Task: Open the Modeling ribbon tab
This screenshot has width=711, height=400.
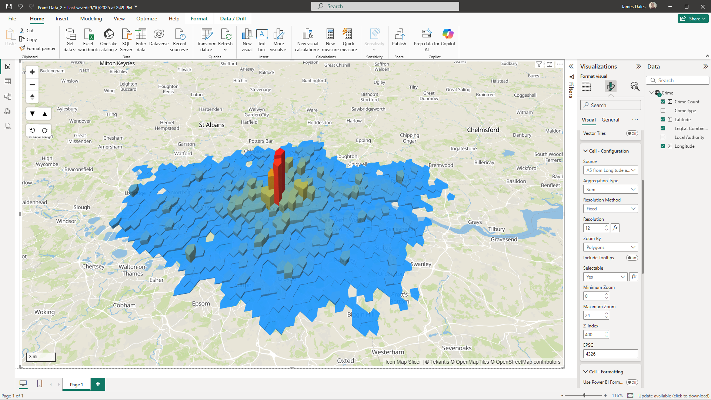Action: pyautogui.click(x=91, y=19)
